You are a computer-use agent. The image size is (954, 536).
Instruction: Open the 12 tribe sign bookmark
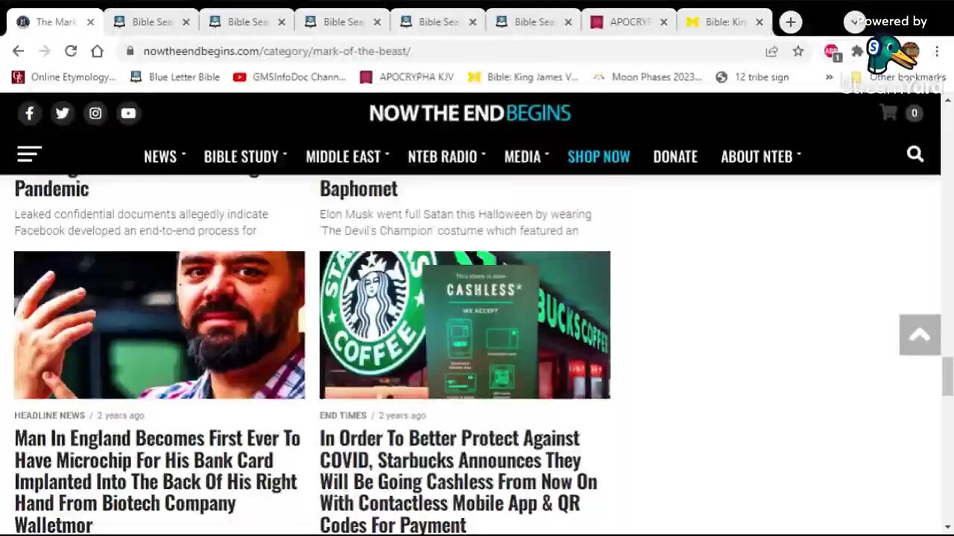pos(752,77)
